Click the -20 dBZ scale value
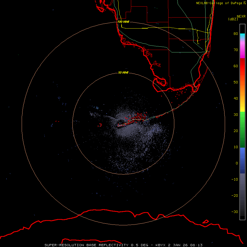 point(235,195)
